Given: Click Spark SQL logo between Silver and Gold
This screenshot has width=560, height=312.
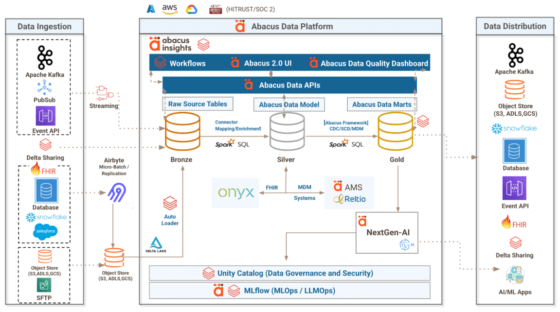Looking at the screenshot, I should pyautogui.click(x=346, y=144).
